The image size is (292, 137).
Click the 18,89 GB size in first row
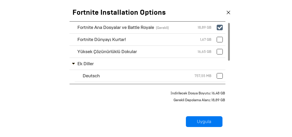click(x=204, y=28)
